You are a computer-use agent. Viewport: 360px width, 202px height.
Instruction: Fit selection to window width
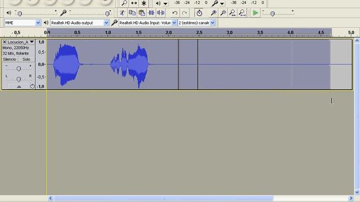[x=232, y=13]
